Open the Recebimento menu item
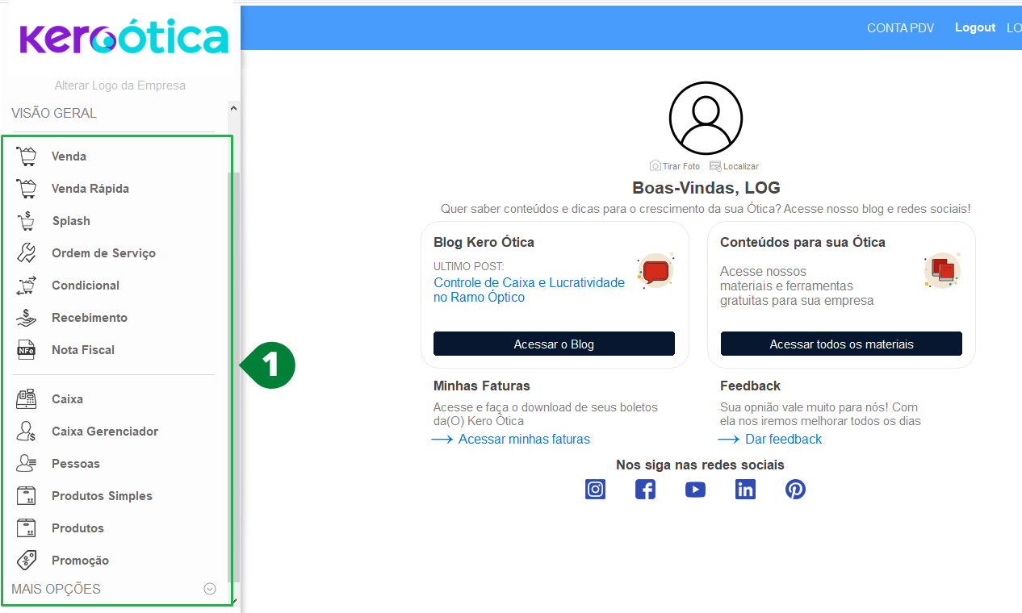 [90, 317]
